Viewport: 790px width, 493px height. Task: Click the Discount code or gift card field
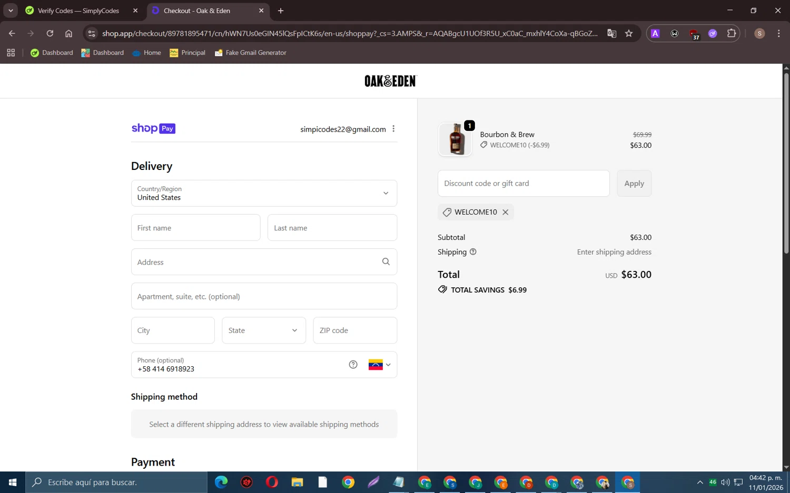524,183
